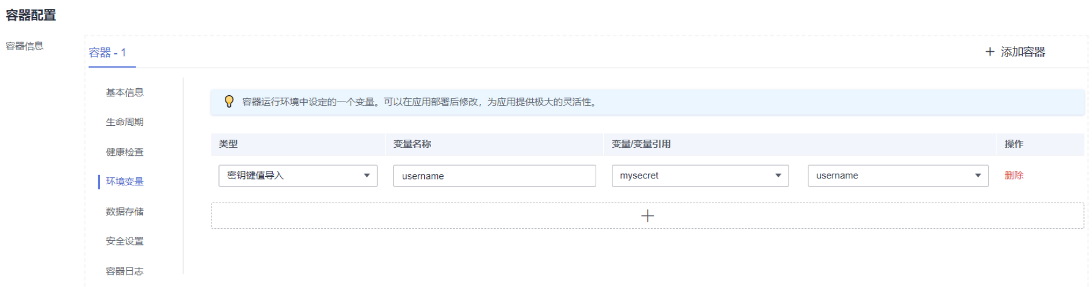Screen dimensions: 1092x287
Task: Click the 操作 column header
Action: pyautogui.click(x=1013, y=144)
